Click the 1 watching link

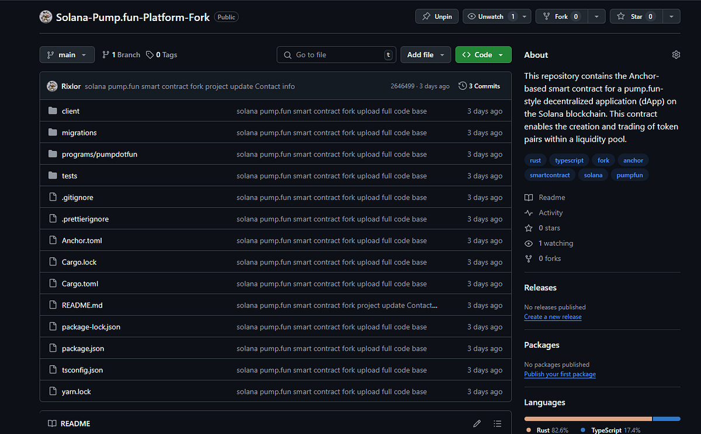(x=549, y=243)
